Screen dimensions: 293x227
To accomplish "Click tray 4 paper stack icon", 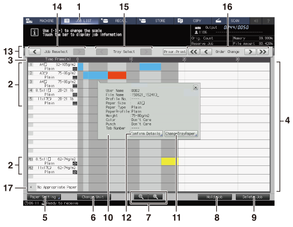I will pos(75,95).
